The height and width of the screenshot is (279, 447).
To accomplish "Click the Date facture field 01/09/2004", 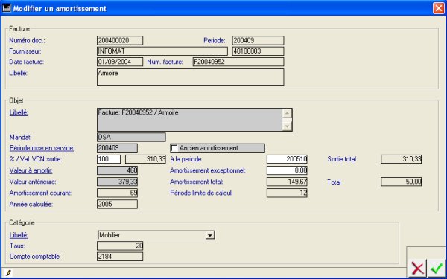I will (120, 62).
